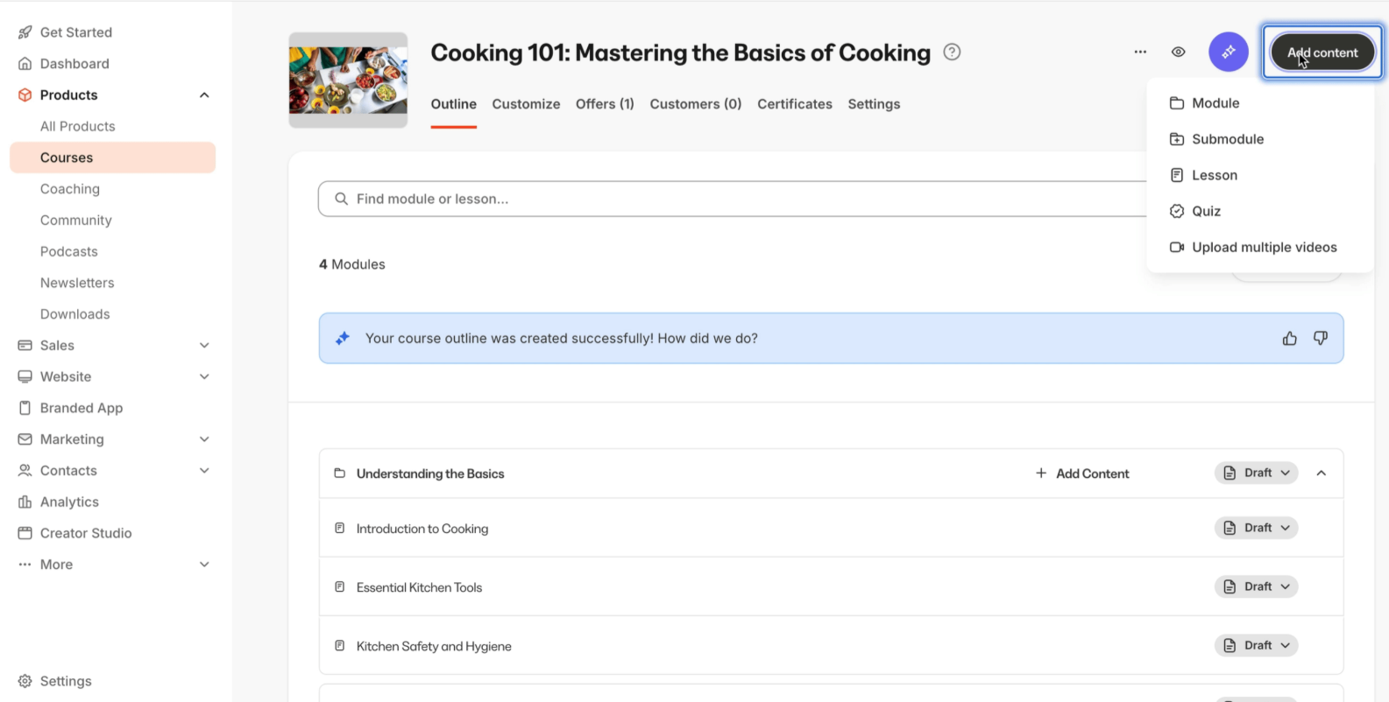
Task: Click the help question mark icon
Action: coord(952,52)
